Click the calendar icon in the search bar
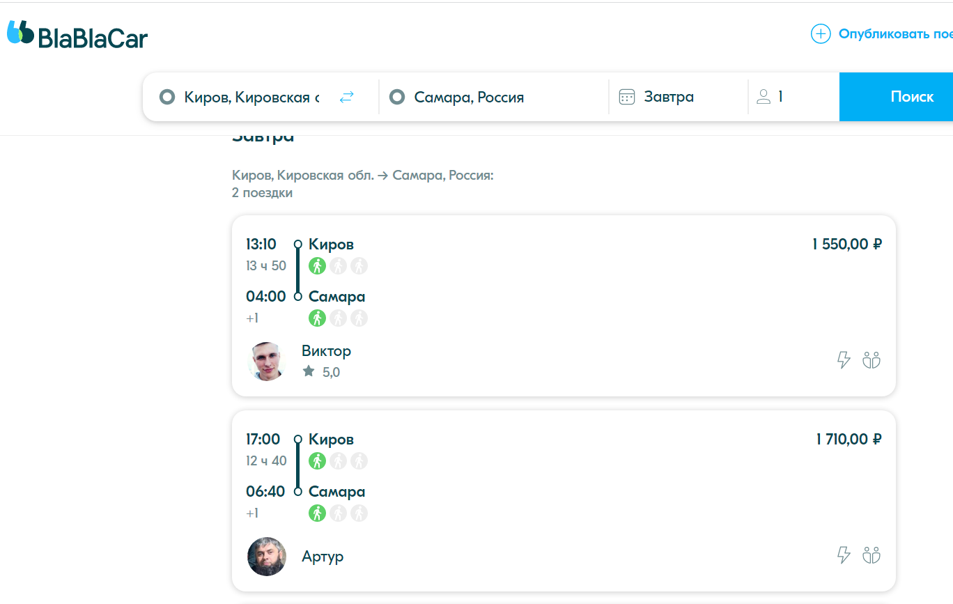This screenshot has height=604, width=953. click(x=627, y=98)
